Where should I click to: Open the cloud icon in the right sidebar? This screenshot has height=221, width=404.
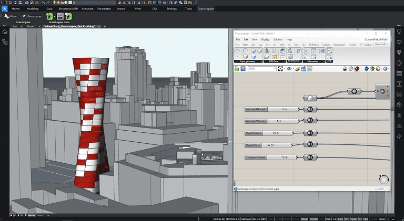399,126
